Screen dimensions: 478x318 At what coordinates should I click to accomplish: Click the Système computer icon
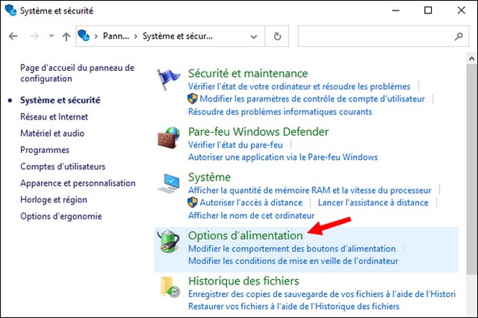pyautogui.click(x=169, y=183)
